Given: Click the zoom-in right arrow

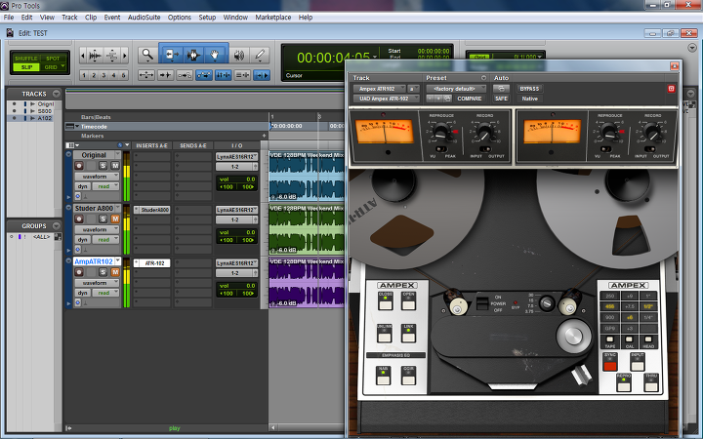Looking at the screenshot, I should [125, 56].
